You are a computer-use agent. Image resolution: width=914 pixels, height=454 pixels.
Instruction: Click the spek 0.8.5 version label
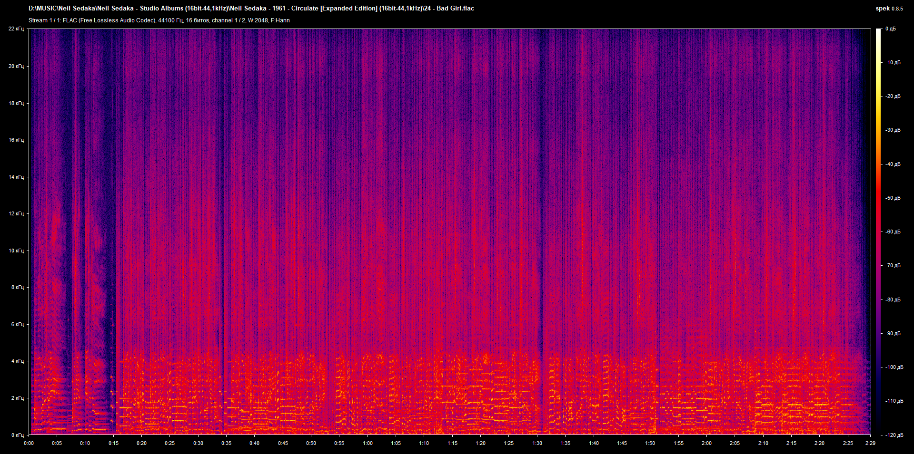[889, 8]
